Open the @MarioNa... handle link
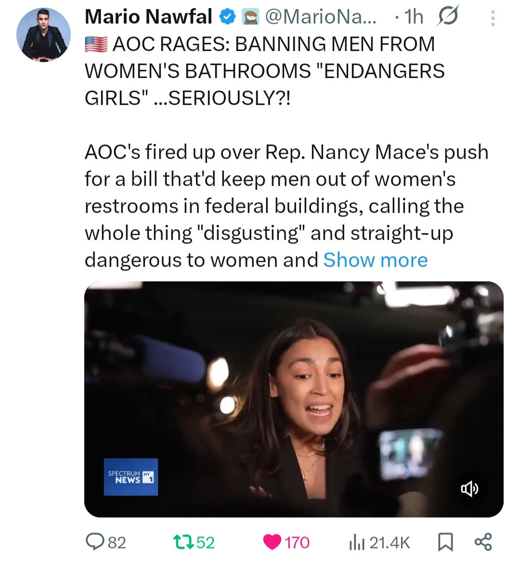 pyautogui.click(x=322, y=17)
